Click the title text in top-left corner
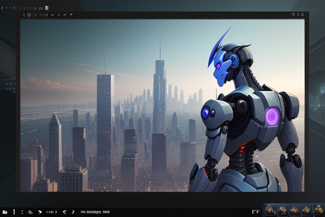Image resolution: width=325 pixels, height=217 pixels. (x=22, y=8)
